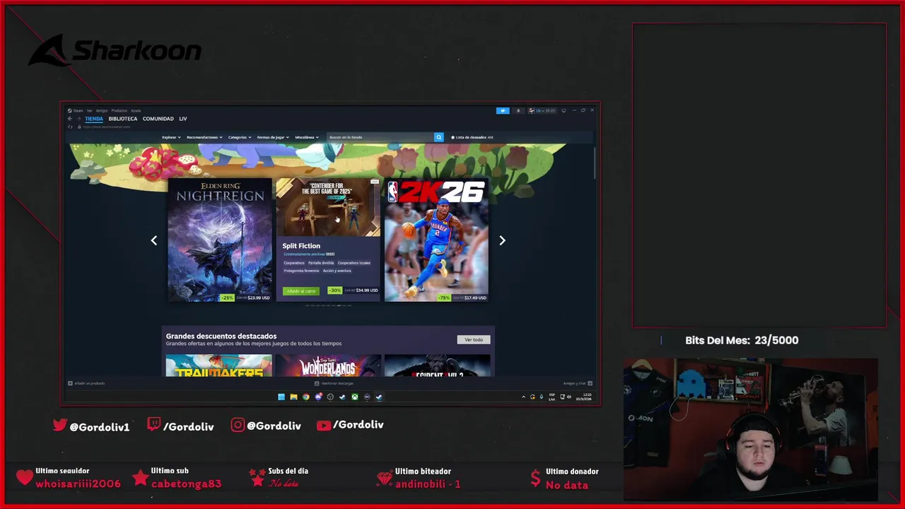Open Google Chrome from the taskbar
The width and height of the screenshot is (905, 509).
point(305,397)
